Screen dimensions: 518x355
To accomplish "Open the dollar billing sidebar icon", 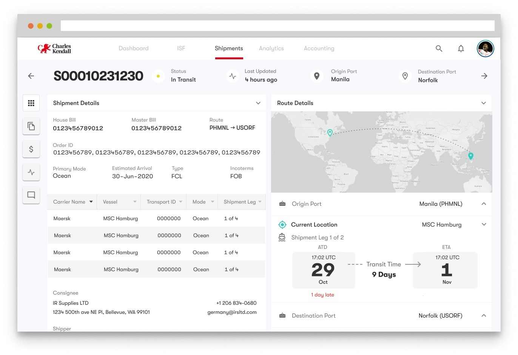I will coord(31,149).
